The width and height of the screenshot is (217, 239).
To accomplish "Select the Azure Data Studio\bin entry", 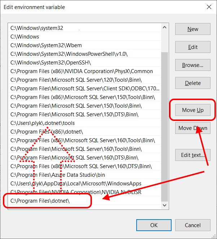I will 85,175.
